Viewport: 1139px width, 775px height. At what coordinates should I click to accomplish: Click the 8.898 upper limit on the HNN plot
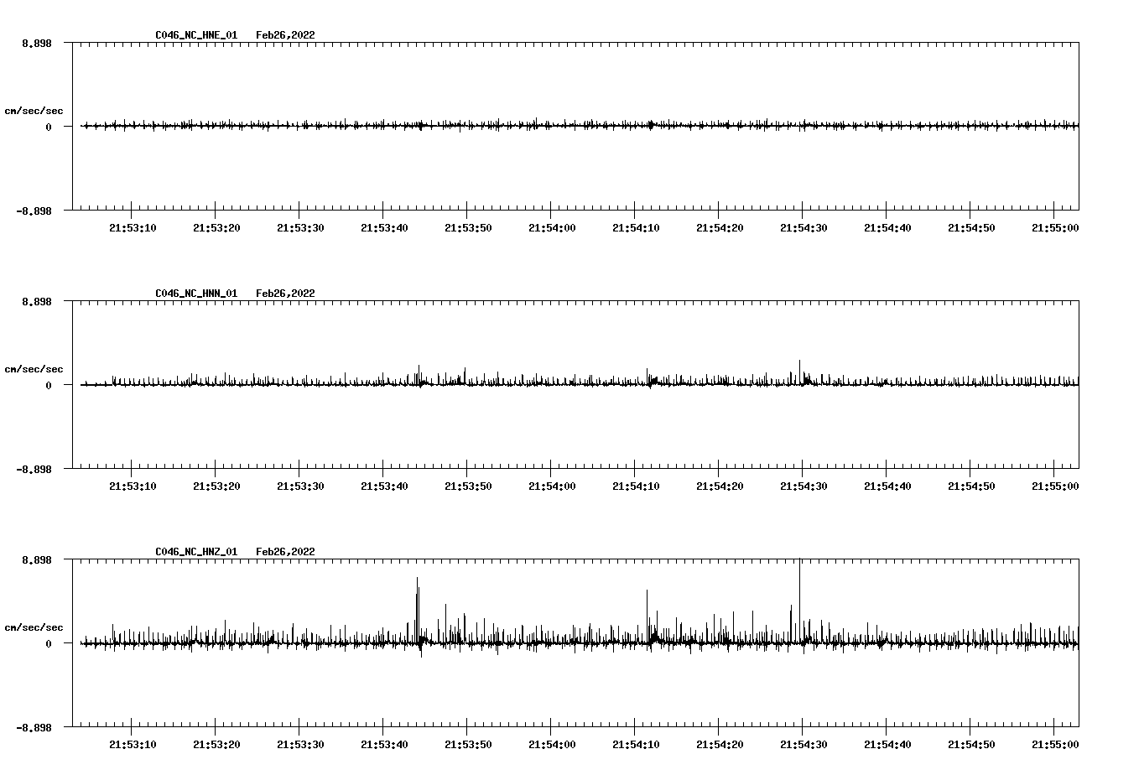click(x=36, y=301)
